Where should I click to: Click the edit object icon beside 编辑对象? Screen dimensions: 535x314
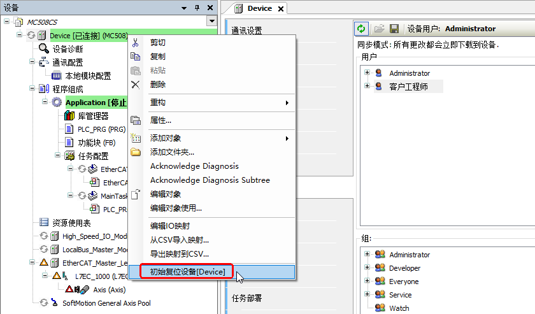point(136,194)
